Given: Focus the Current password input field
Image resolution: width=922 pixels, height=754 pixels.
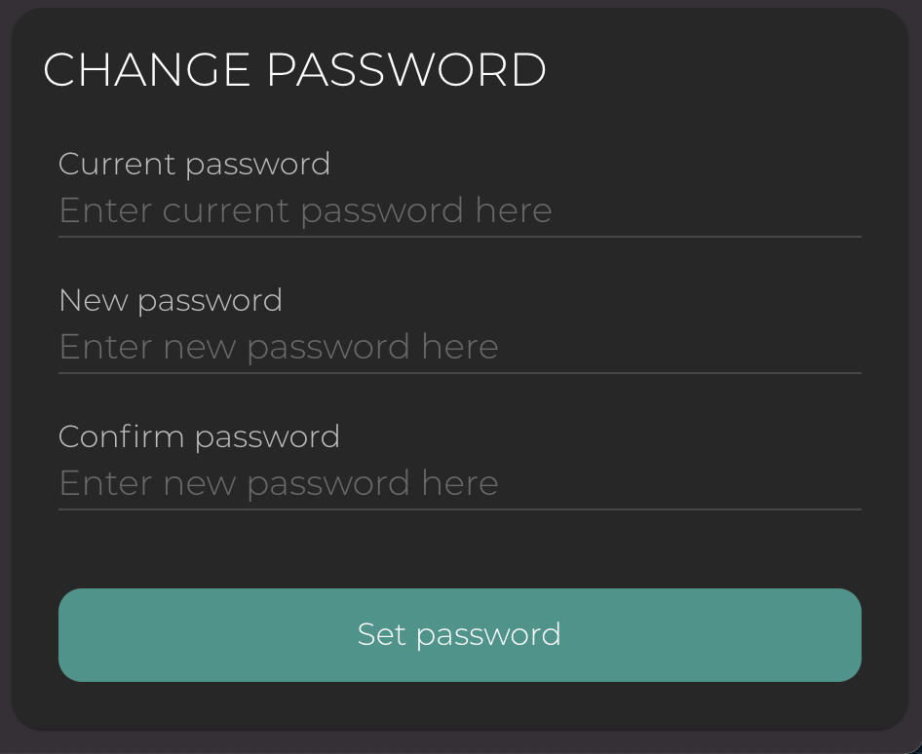Looking at the screenshot, I should 459,210.
